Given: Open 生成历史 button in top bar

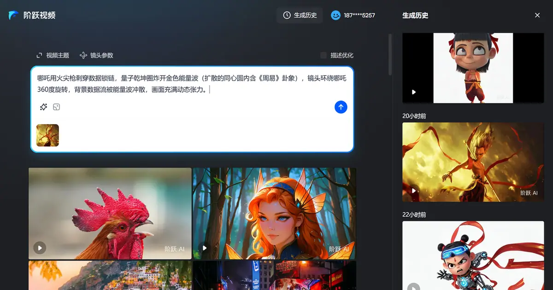Looking at the screenshot, I should click(x=300, y=15).
